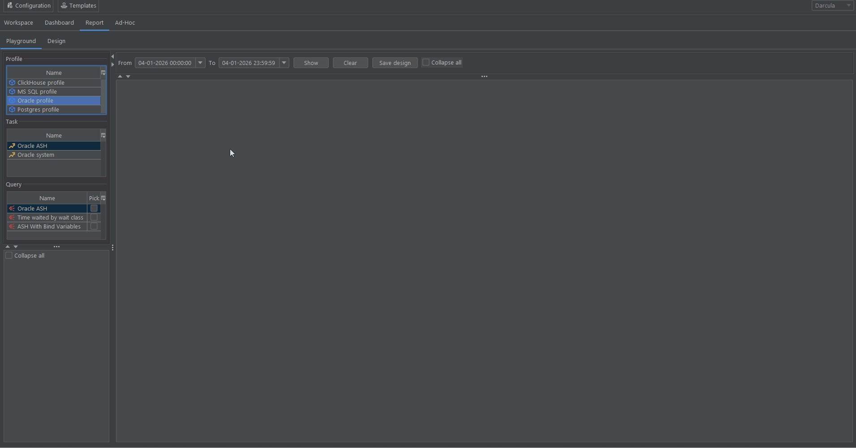
Task: Click the horizontal dots splitter above report area
Action: coord(484,77)
